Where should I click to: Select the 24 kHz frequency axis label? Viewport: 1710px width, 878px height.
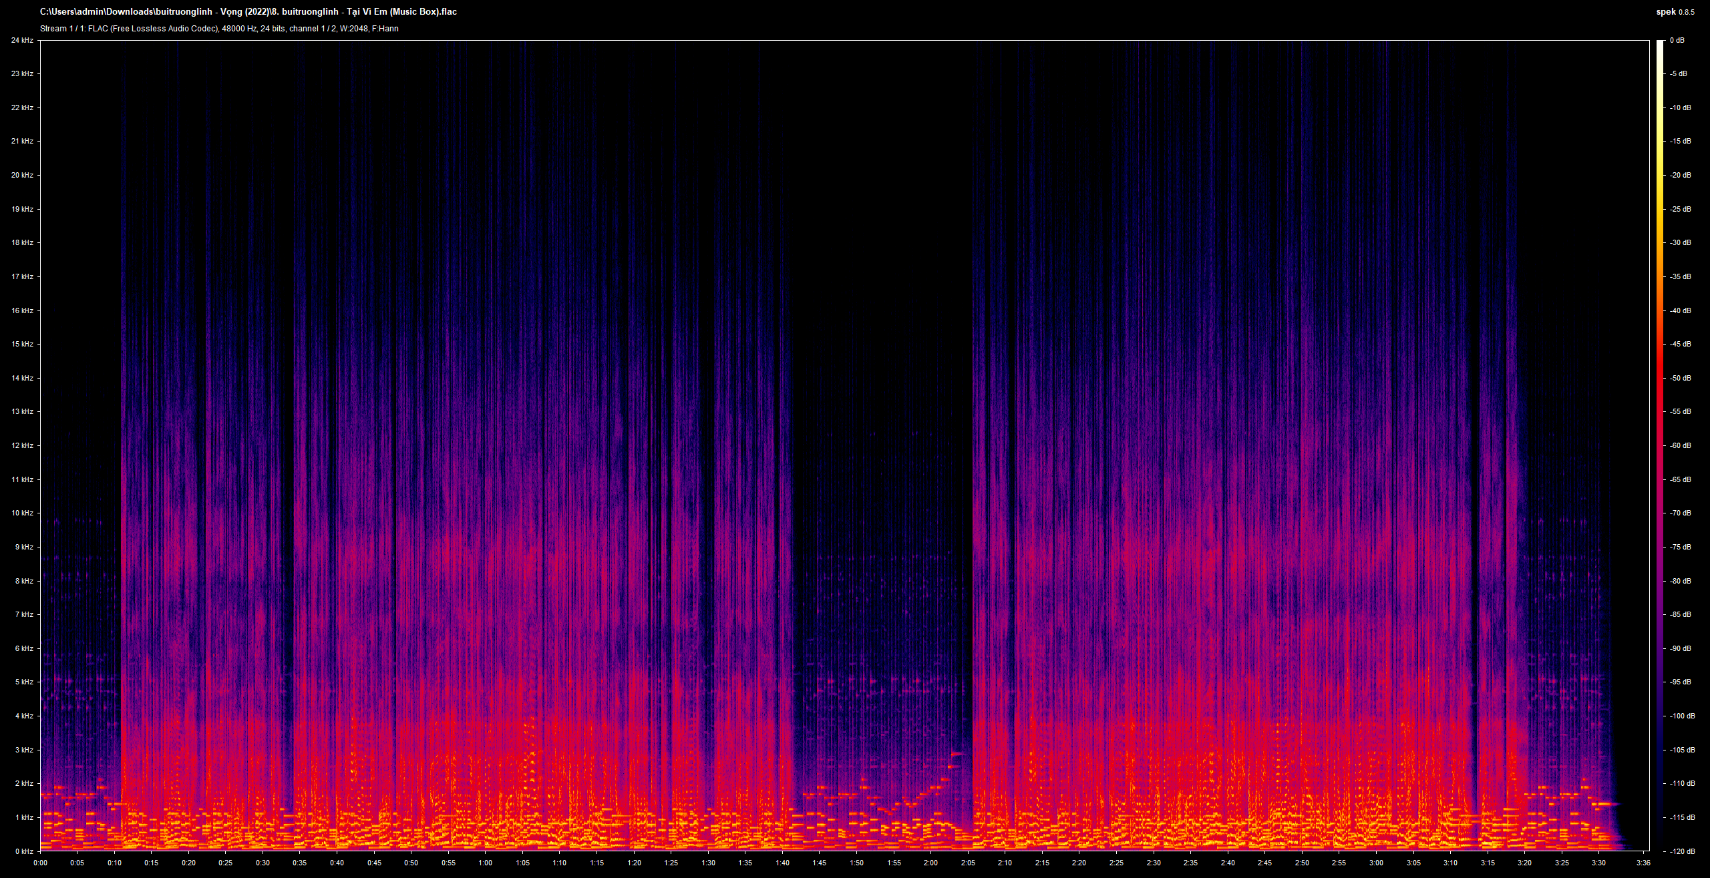(22, 40)
